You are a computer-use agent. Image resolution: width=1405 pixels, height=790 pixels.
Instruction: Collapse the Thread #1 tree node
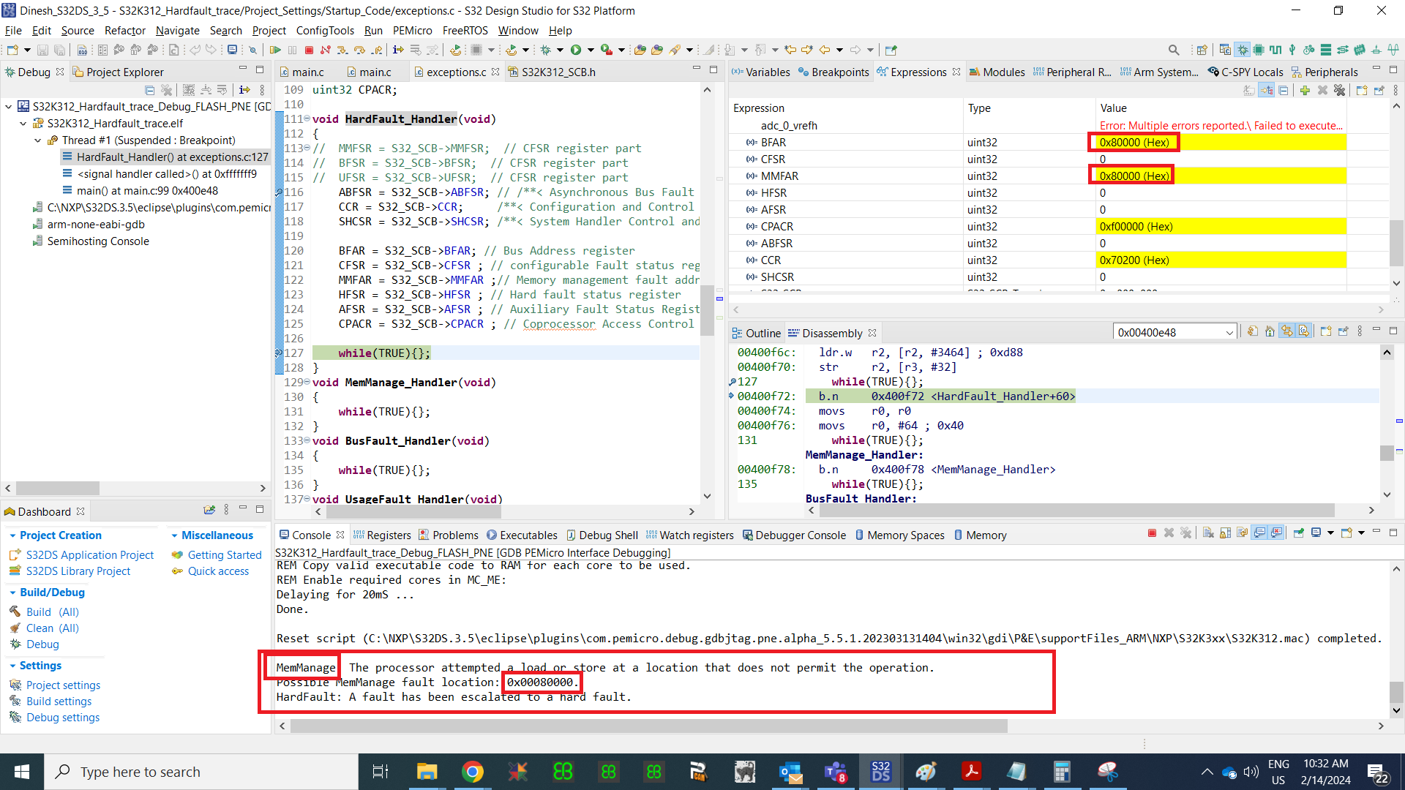click(38, 140)
